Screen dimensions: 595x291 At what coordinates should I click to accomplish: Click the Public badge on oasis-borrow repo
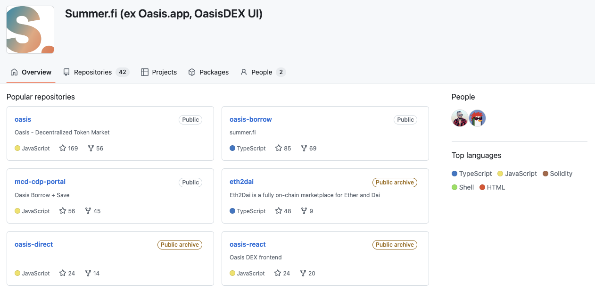[x=405, y=120]
